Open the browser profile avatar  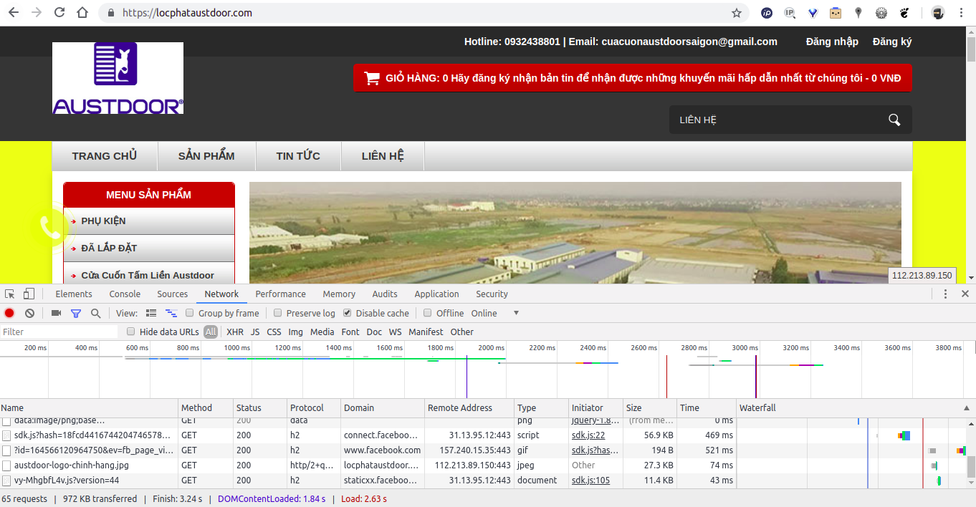tap(938, 13)
